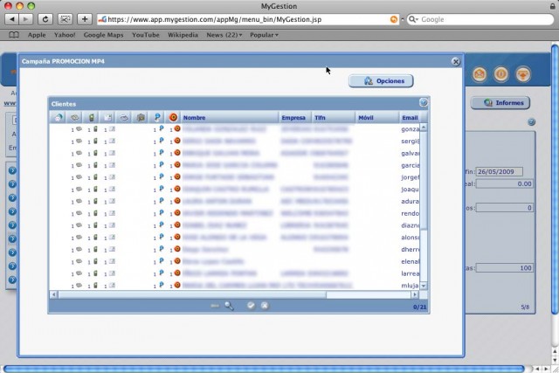Viewport: 559px width, 373px height.
Task: Click the round X cancel icon below the table
Action: point(265,306)
